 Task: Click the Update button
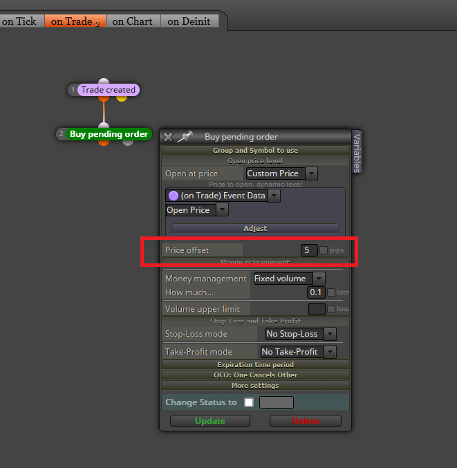[x=210, y=421]
